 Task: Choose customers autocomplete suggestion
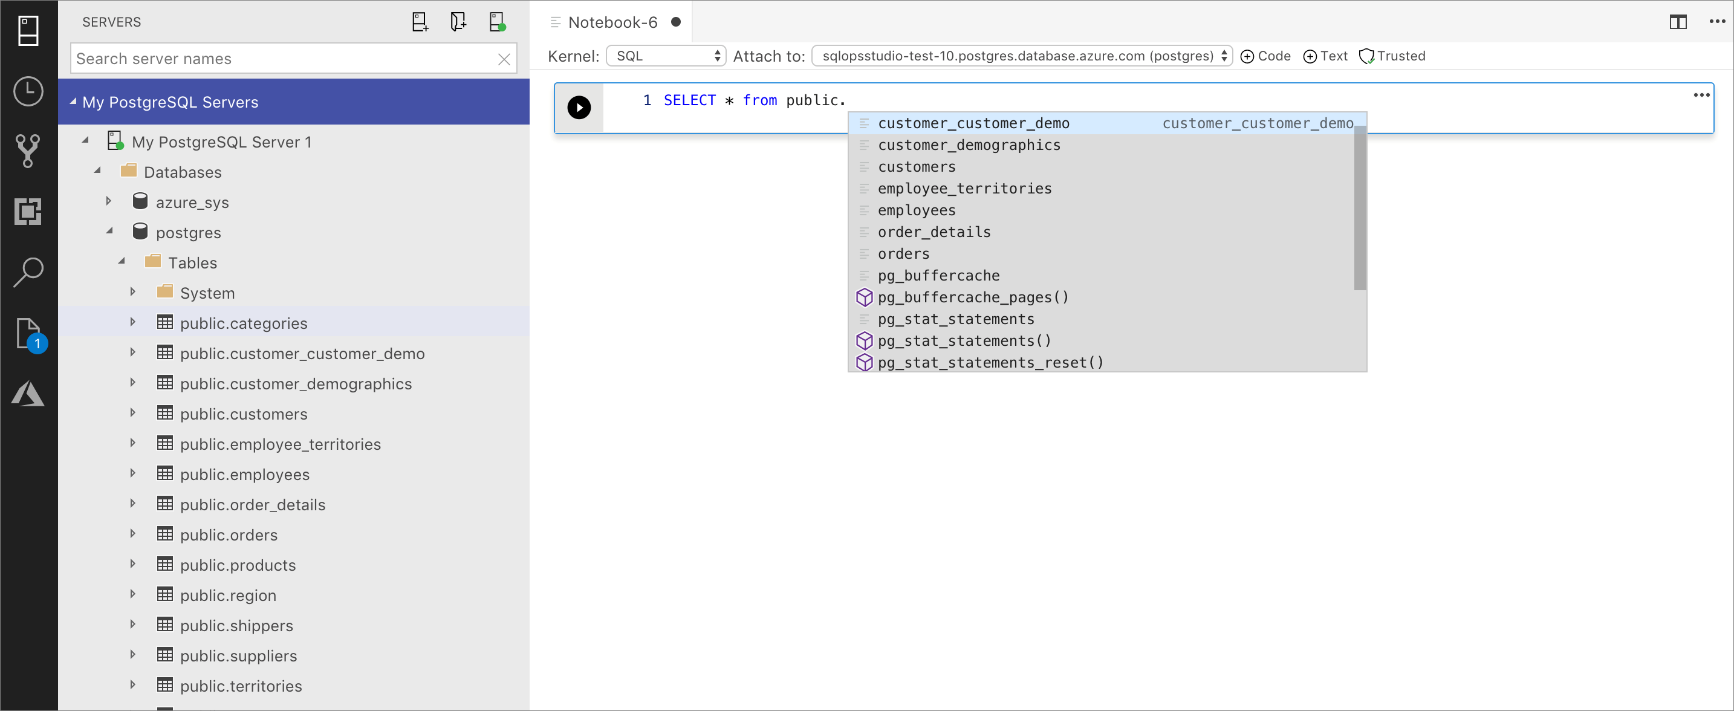[x=1101, y=167]
